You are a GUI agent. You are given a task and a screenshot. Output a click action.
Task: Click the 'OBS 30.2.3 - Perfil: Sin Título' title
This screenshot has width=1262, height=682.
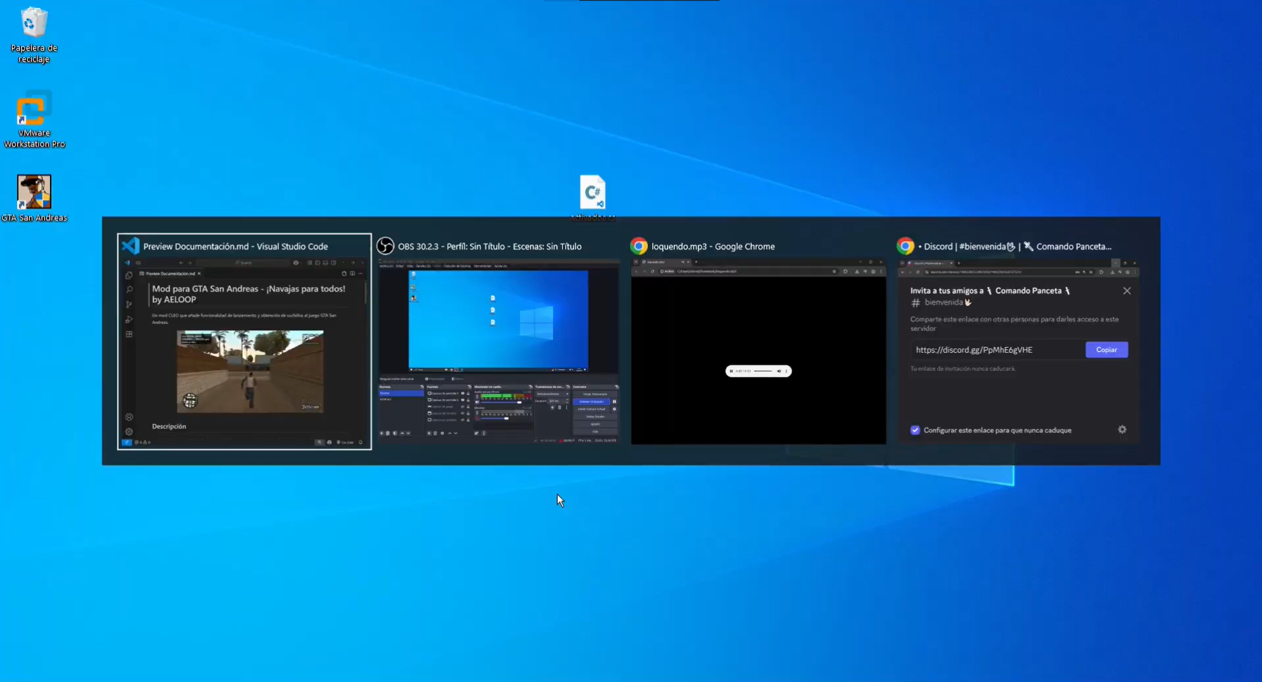[490, 246]
